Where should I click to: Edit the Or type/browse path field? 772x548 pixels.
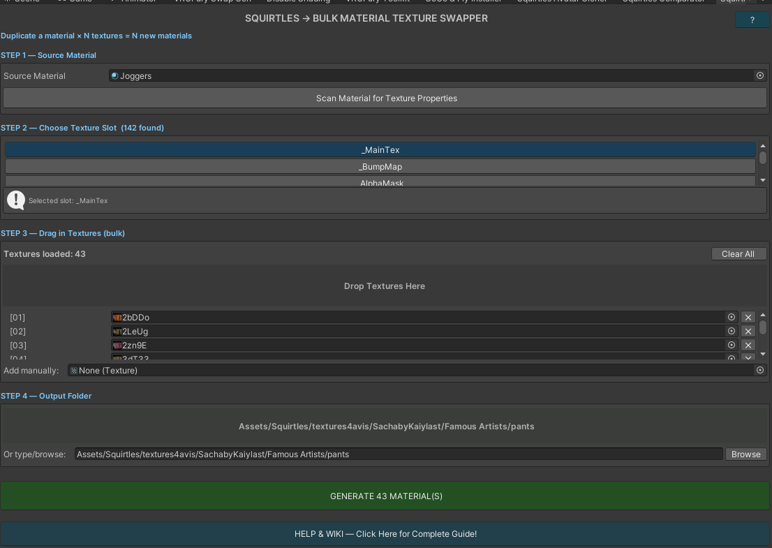point(399,454)
